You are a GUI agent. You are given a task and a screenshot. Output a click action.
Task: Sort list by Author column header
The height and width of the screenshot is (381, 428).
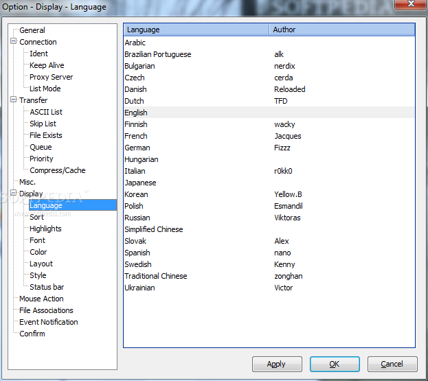coord(342,30)
